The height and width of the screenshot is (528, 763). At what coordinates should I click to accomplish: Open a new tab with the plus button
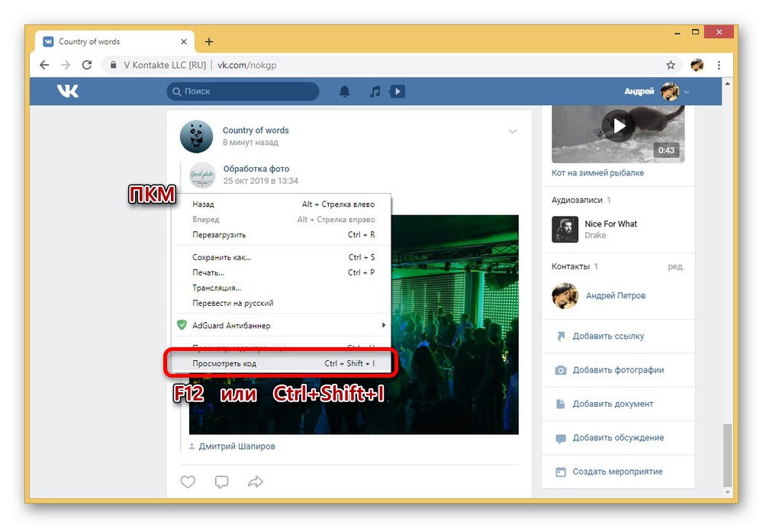click(x=209, y=42)
